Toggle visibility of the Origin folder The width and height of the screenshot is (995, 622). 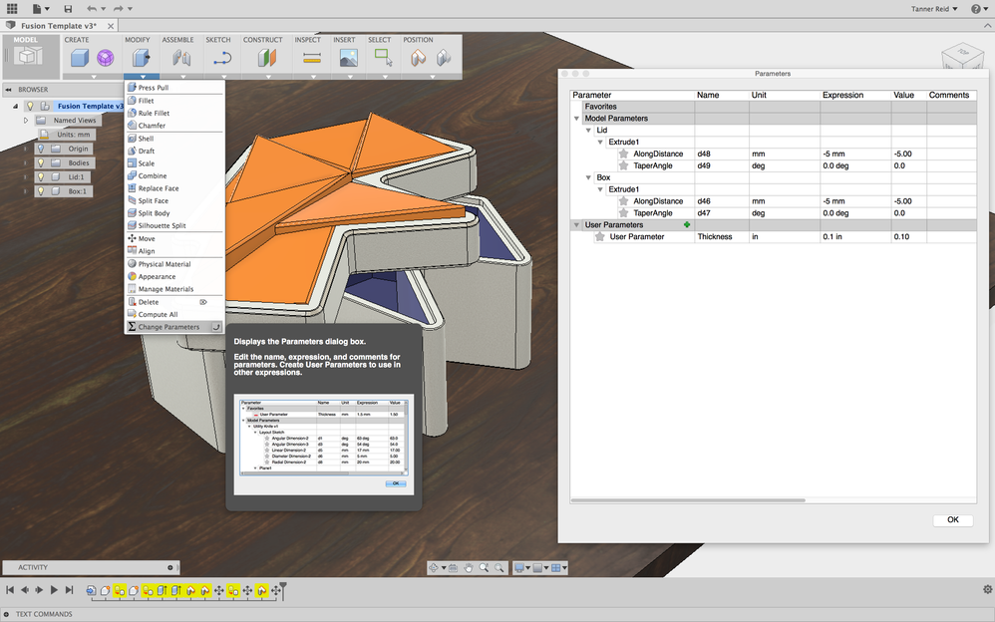[41, 149]
